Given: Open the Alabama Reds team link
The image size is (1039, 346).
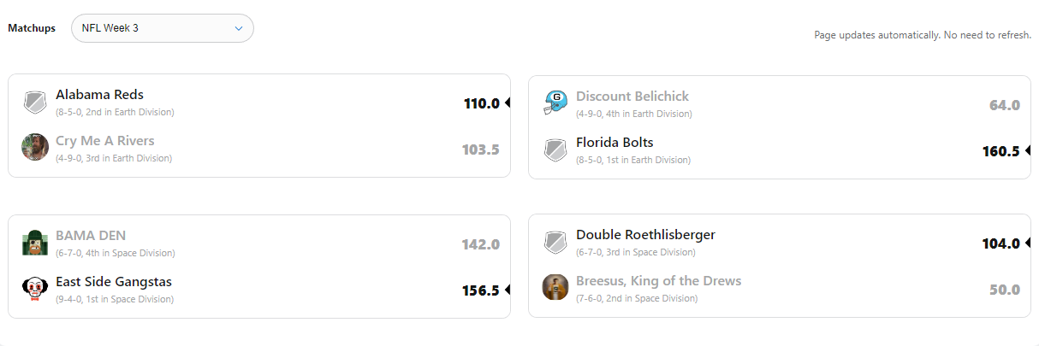Looking at the screenshot, I should (99, 95).
